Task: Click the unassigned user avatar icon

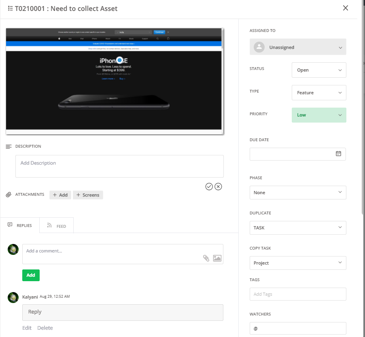Action: coord(259,47)
